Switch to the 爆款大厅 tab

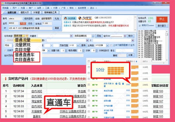[24, 12]
